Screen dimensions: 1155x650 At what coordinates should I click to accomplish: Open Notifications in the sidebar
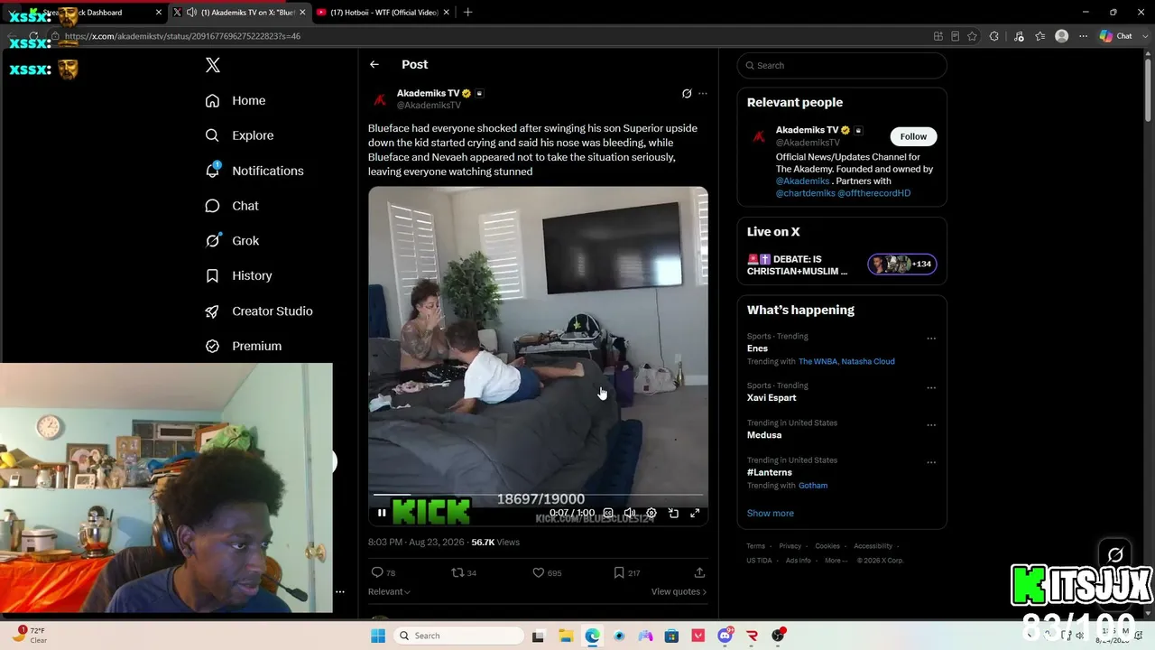[254, 171]
